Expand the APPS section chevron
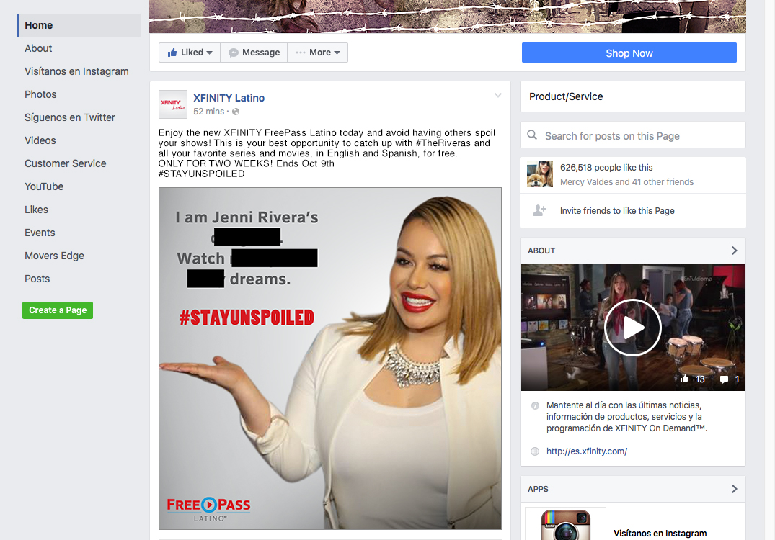This screenshot has width=775, height=540. [x=735, y=489]
